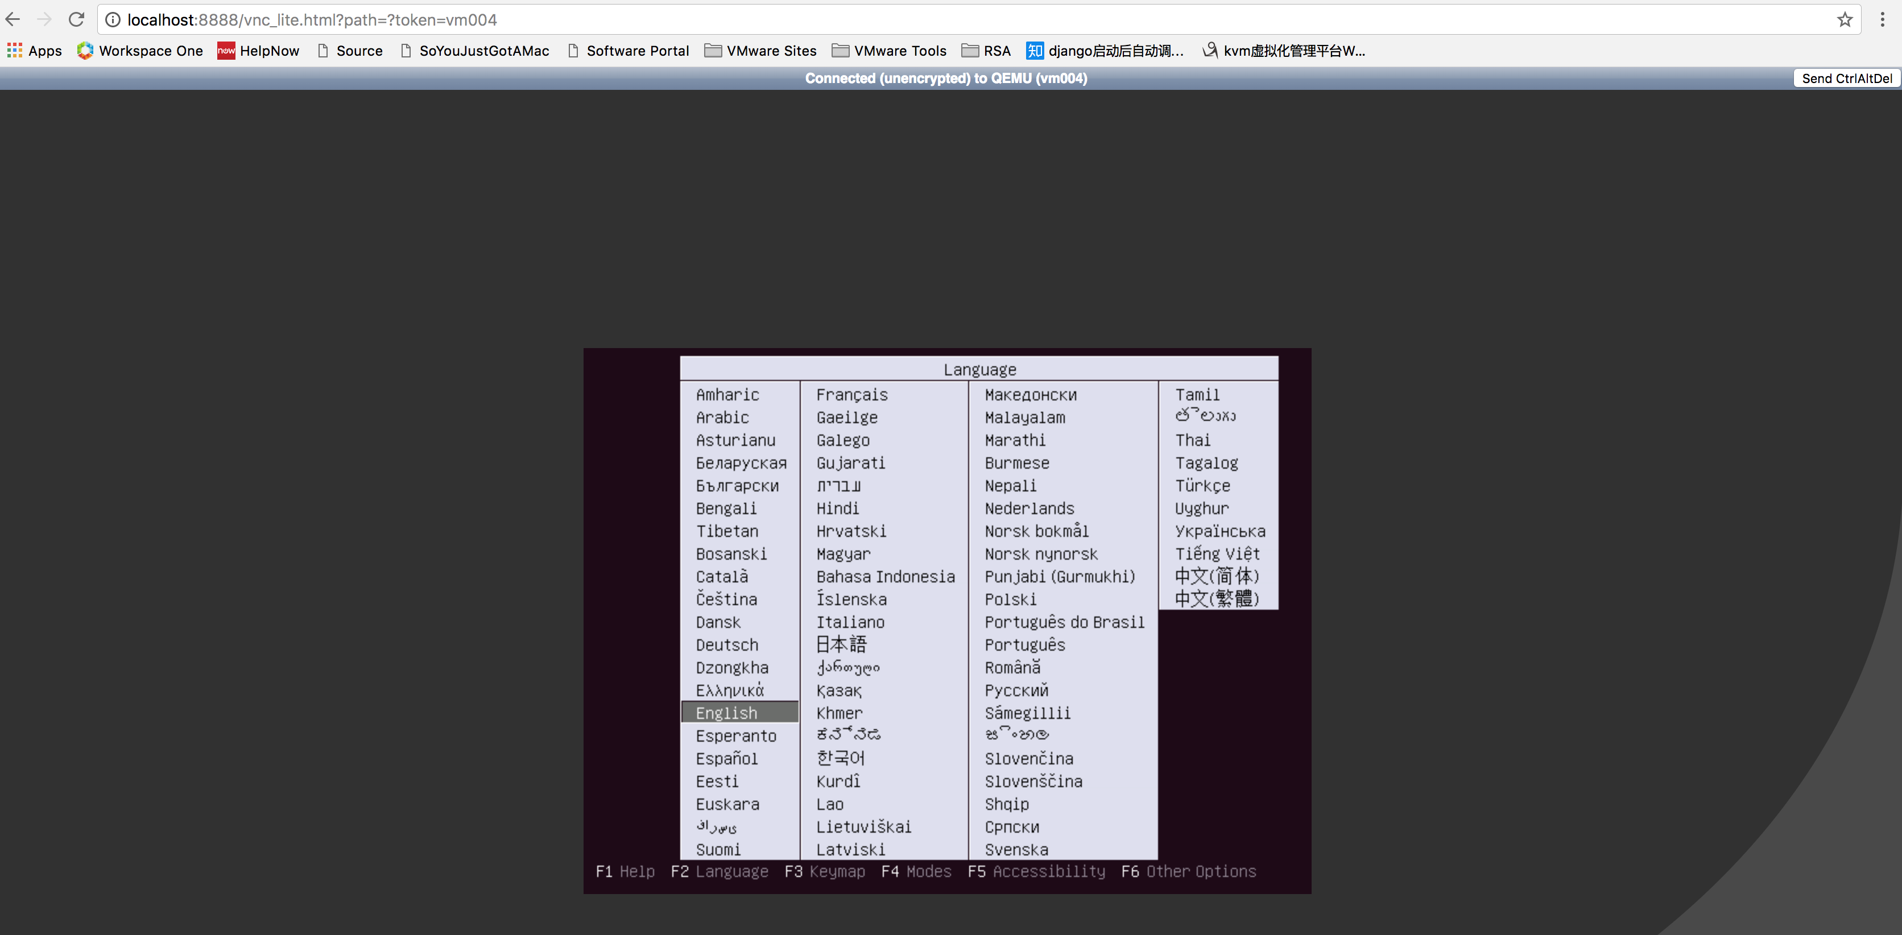Screen dimensions: 1902x935
Task: Bookmark this page with the star icon
Action: 1845,20
